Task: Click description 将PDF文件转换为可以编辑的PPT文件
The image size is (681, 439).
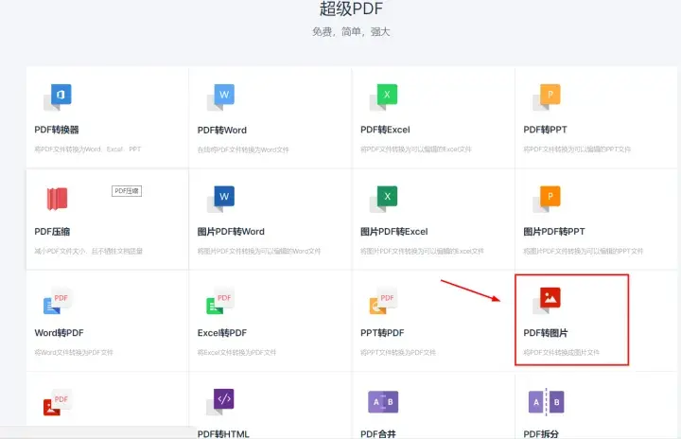Action: tap(577, 149)
